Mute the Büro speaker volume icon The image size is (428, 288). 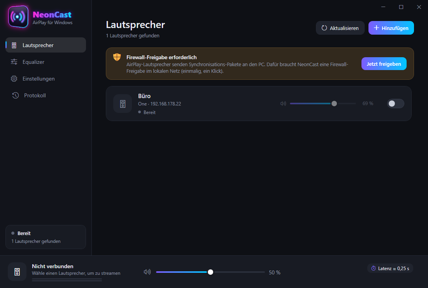pos(283,104)
